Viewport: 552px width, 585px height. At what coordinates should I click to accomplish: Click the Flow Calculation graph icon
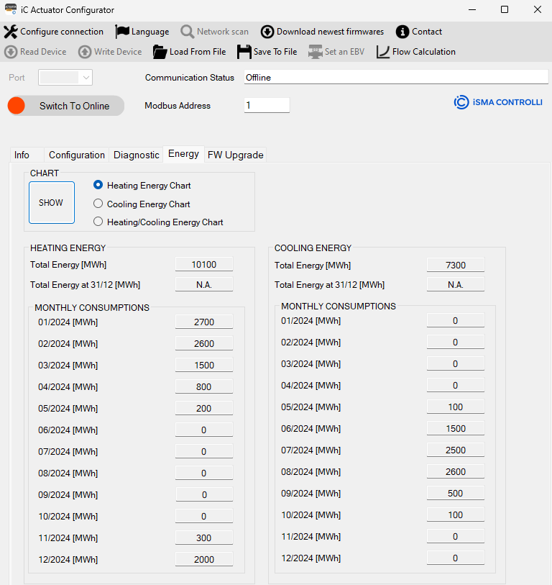[383, 52]
